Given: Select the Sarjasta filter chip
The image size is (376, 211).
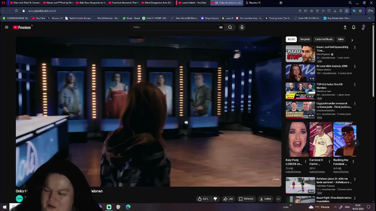Looking at the screenshot, I should coord(305,39).
